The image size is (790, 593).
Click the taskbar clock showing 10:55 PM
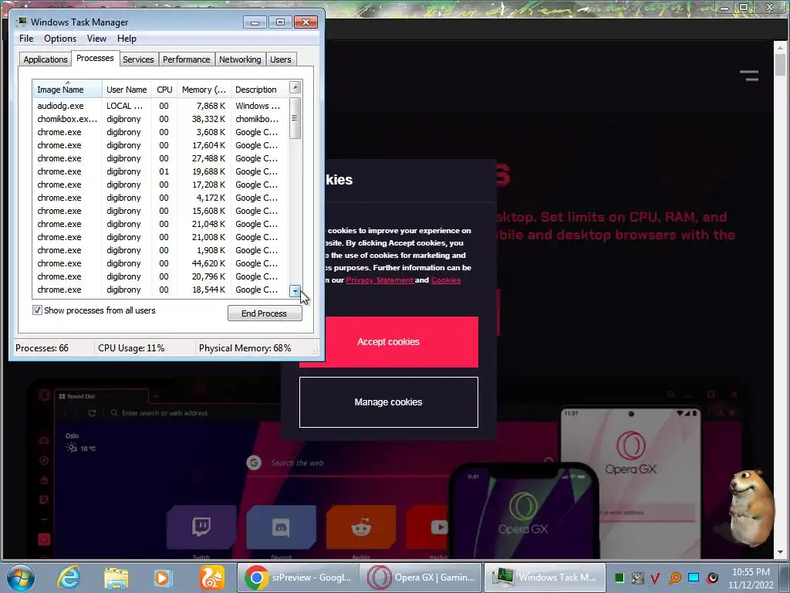click(x=751, y=578)
